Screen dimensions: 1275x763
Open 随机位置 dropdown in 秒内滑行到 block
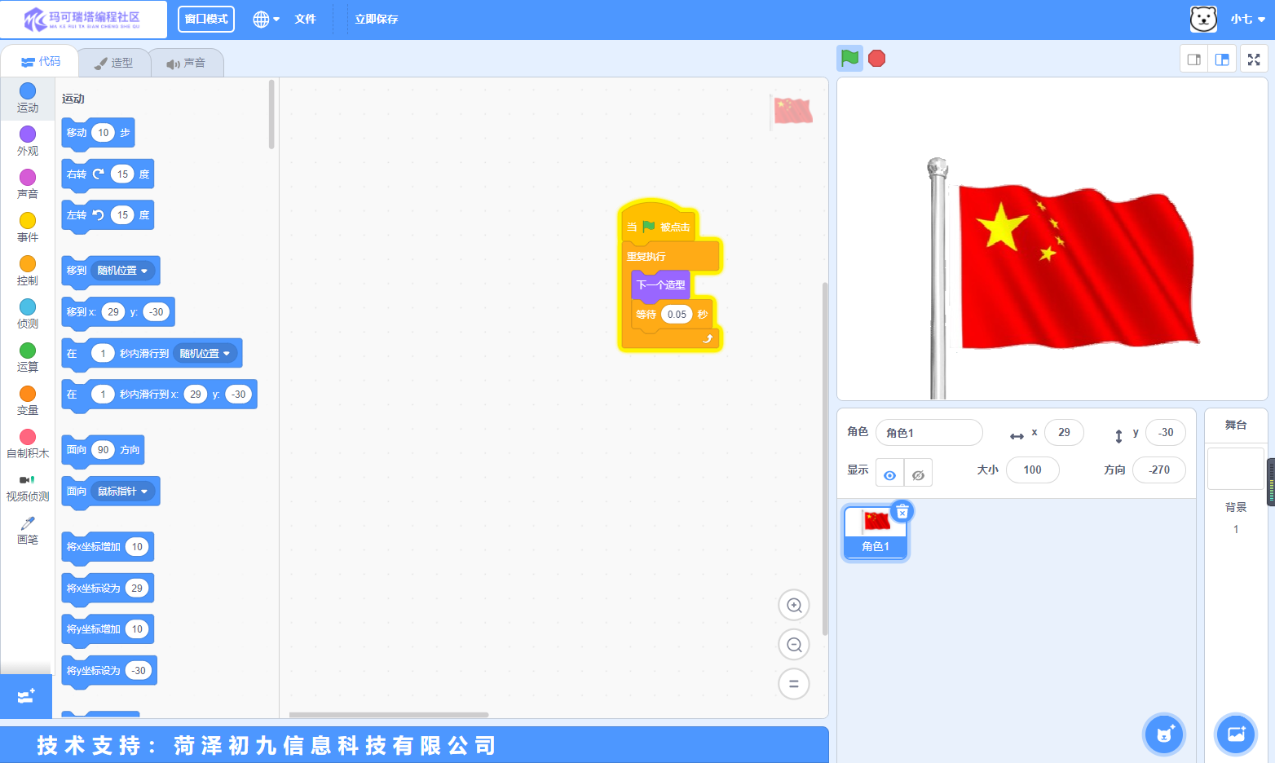(205, 354)
